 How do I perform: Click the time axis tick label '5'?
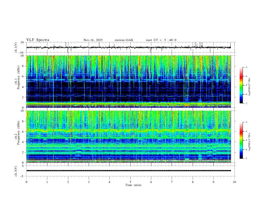(x=130, y=182)
